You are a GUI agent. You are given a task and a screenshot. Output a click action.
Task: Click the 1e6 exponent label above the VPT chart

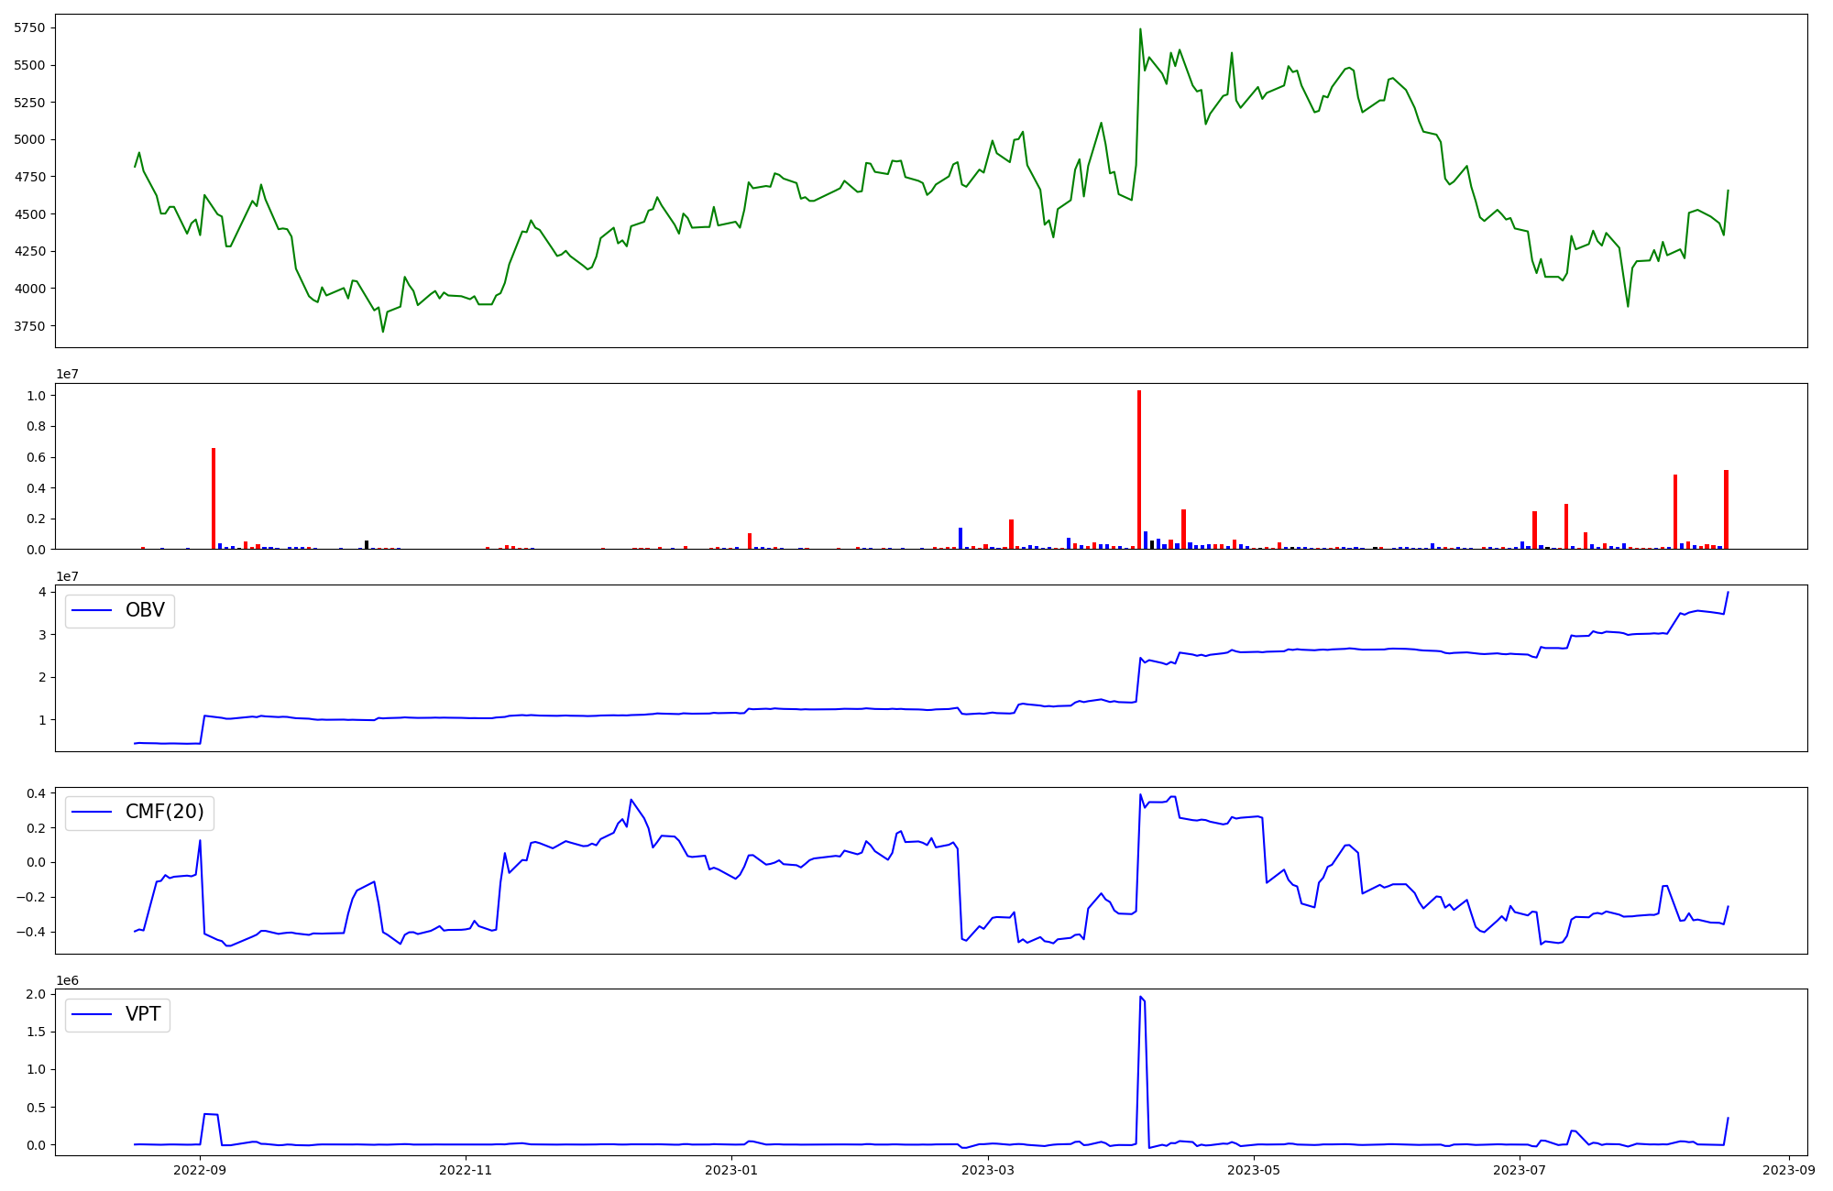click(67, 981)
